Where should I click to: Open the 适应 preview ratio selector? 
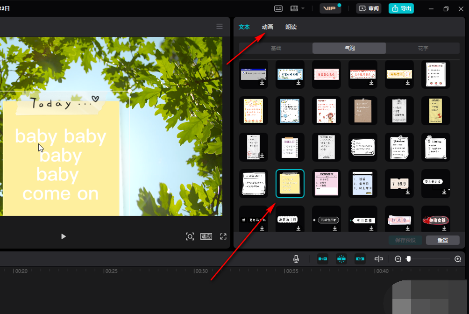[206, 236]
